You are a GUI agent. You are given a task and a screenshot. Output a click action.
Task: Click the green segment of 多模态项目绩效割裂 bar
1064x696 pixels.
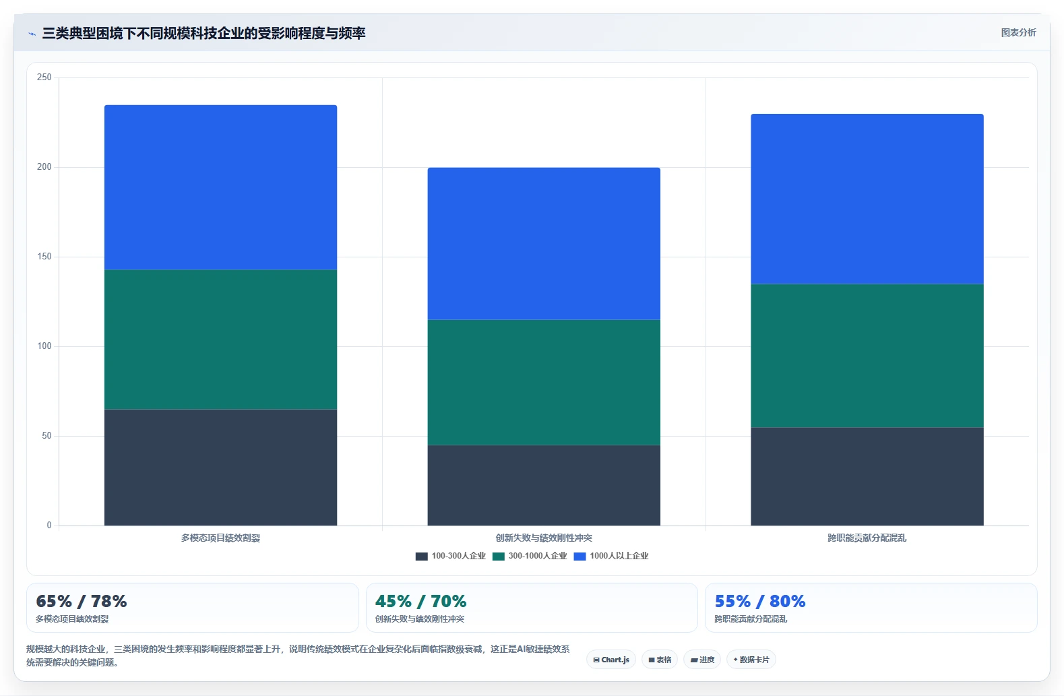(x=220, y=340)
